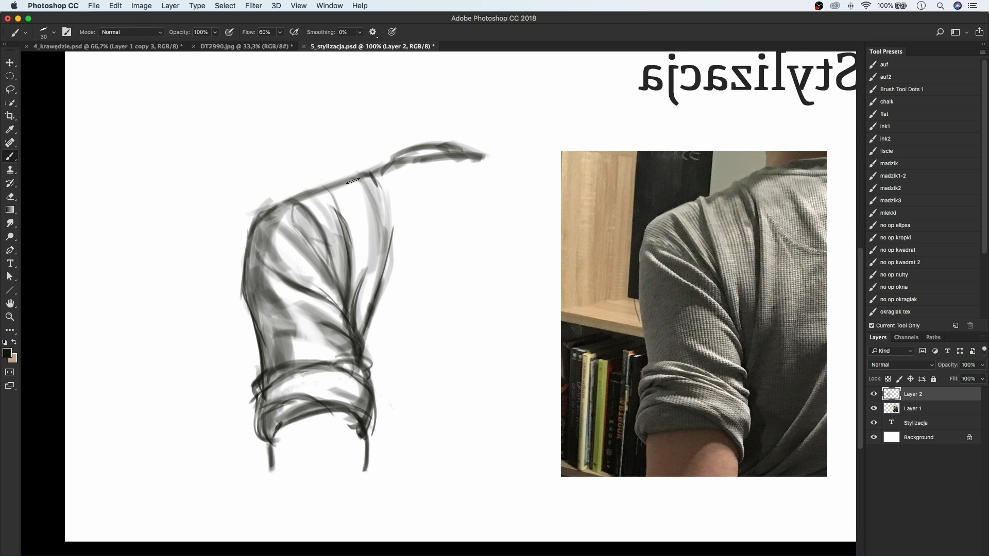Delete tool preset trash icon
Viewport: 989px width, 556px height.
click(970, 325)
